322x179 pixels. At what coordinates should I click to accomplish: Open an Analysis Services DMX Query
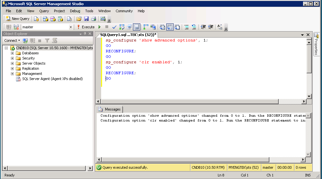pyautogui.click(x=53, y=19)
